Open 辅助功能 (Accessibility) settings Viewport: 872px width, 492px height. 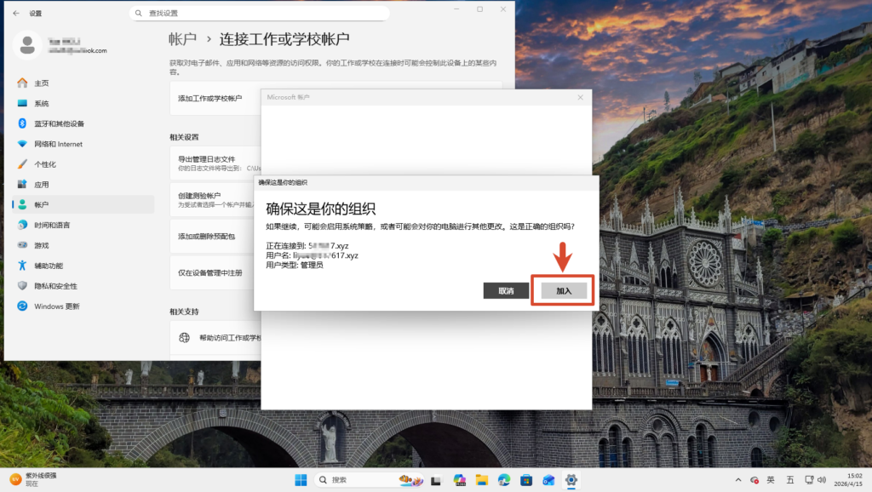(x=49, y=266)
